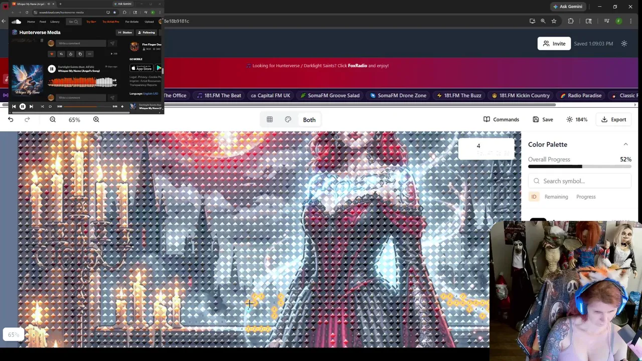Open SoundCloud Library
This screenshot has height=361, width=642.
tap(55, 22)
